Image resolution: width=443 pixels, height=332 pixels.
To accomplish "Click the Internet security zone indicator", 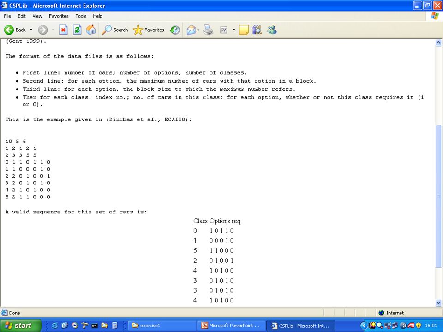I will pyautogui.click(x=391, y=313).
